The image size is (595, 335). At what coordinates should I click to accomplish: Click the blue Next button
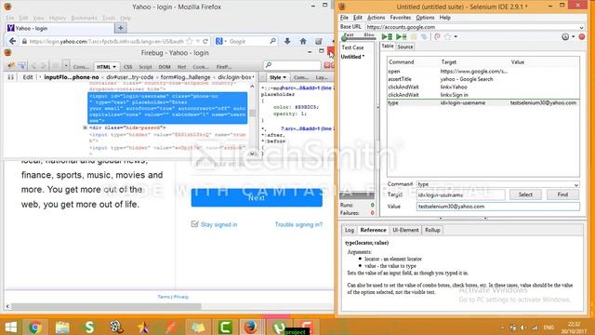coord(257,197)
